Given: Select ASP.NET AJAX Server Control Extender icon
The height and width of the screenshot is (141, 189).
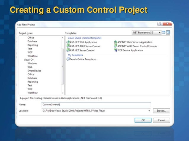Looking at the screenshot, I should point(116,46).
